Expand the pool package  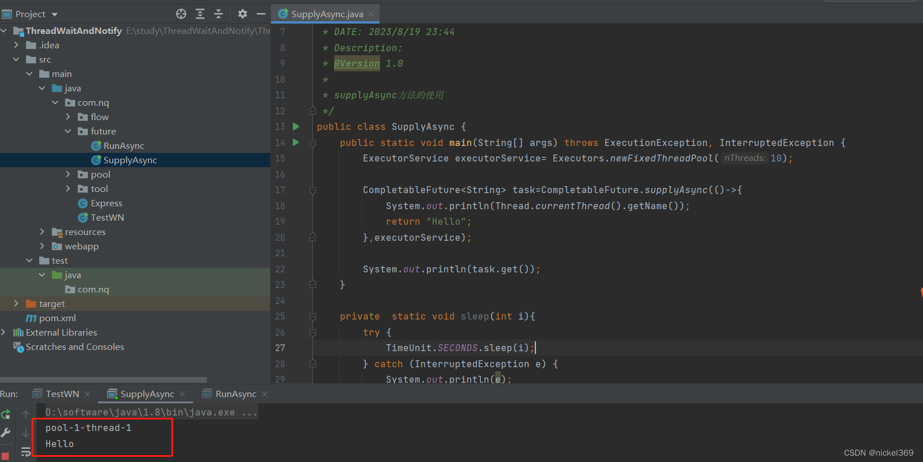point(68,174)
